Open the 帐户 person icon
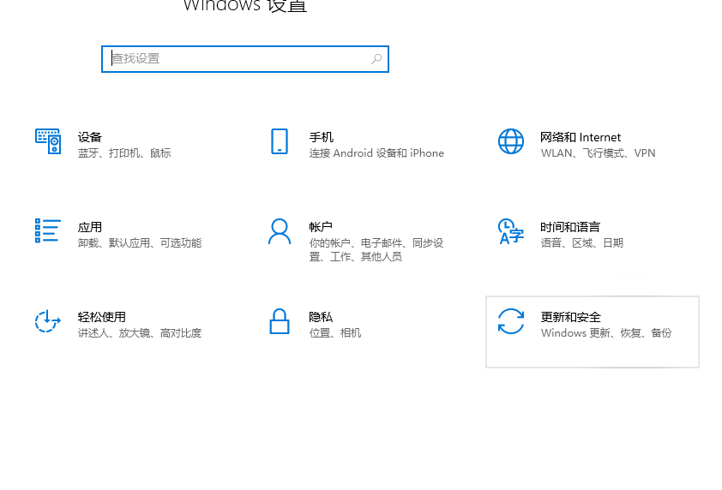 [280, 231]
